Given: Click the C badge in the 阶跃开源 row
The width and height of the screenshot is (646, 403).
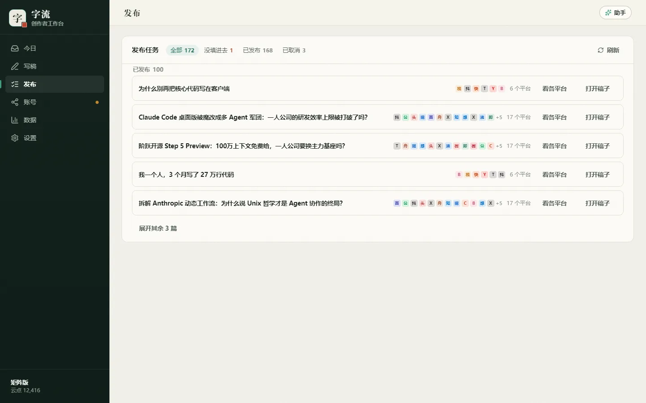Looking at the screenshot, I should pos(491,146).
